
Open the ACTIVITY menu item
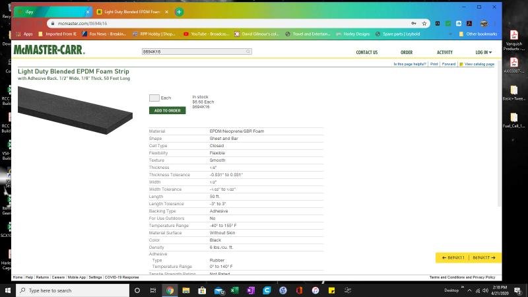(x=444, y=52)
